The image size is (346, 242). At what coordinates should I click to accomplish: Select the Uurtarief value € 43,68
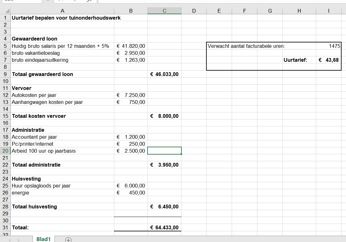click(x=329, y=60)
